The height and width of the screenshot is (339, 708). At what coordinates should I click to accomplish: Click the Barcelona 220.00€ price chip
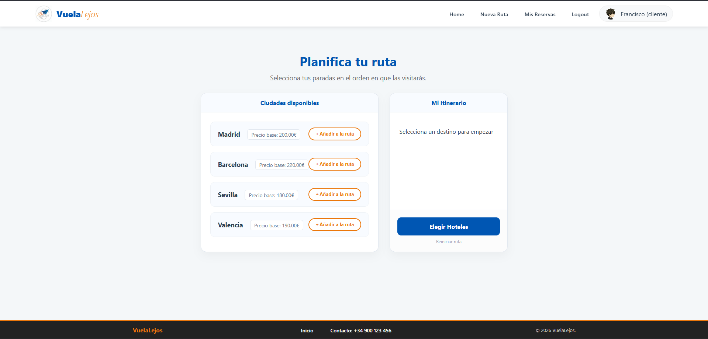click(281, 165)
